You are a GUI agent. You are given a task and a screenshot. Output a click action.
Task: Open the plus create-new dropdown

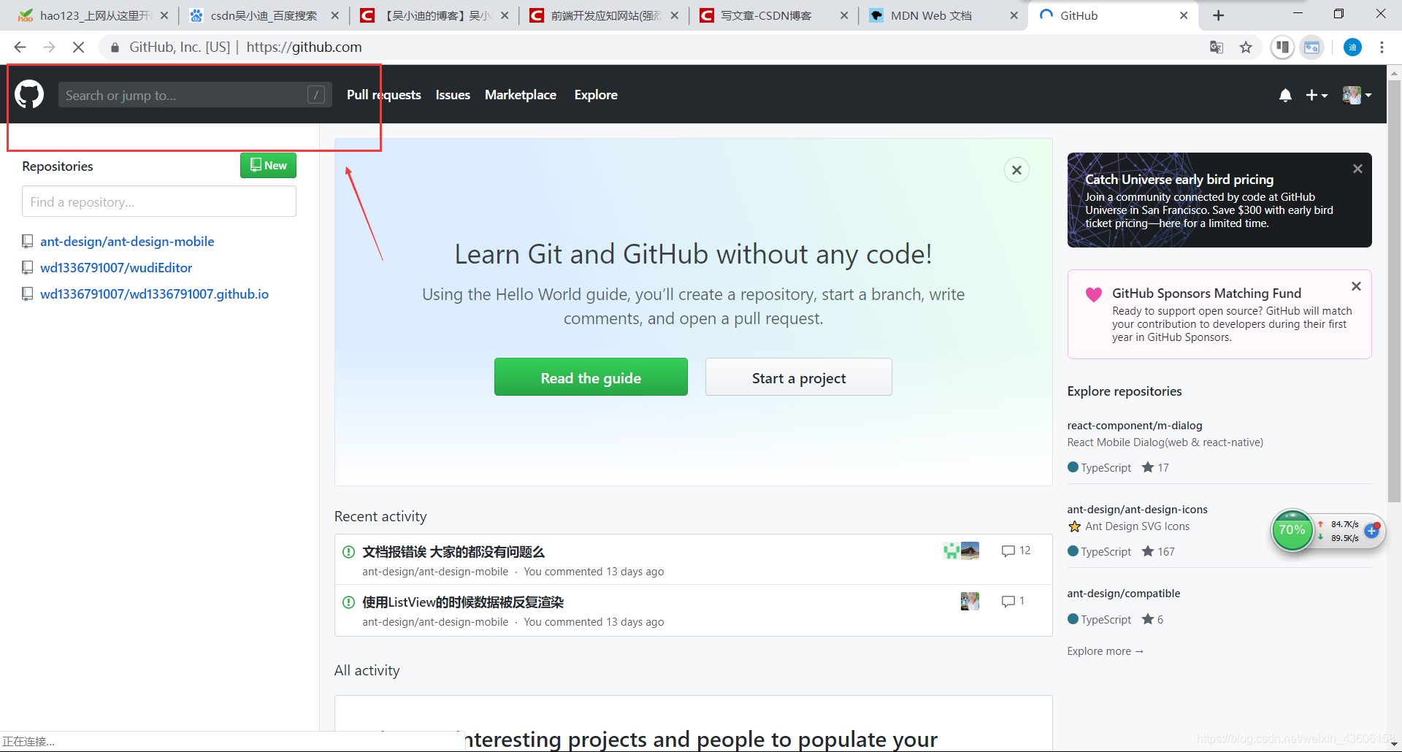tap(1317, 95)
